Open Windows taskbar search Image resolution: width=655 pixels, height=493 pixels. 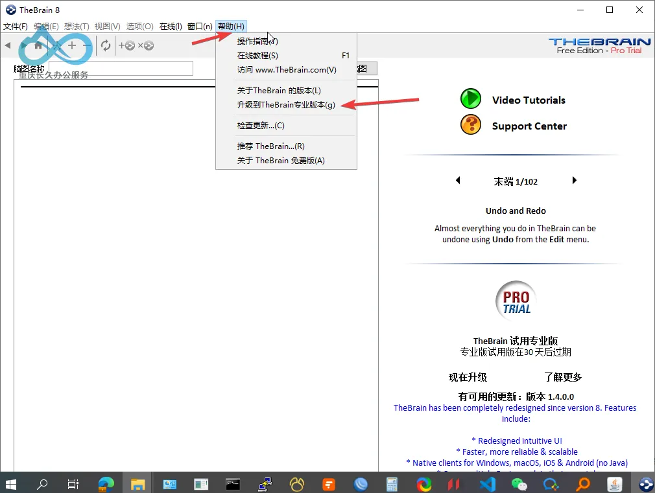coord(42,484)
